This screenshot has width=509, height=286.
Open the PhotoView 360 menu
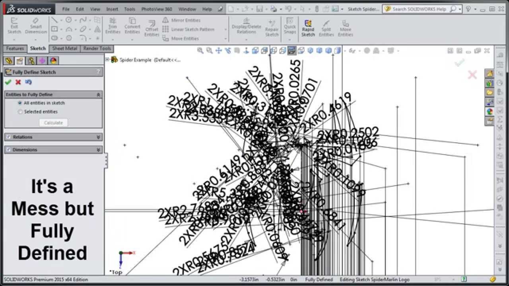click(157, 9)
